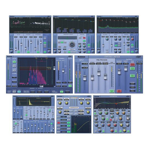Click Filters Frequency value in SuprEsser
This screenshot has width=149, height=149.
pyautogui.click(x=14, y=86)
